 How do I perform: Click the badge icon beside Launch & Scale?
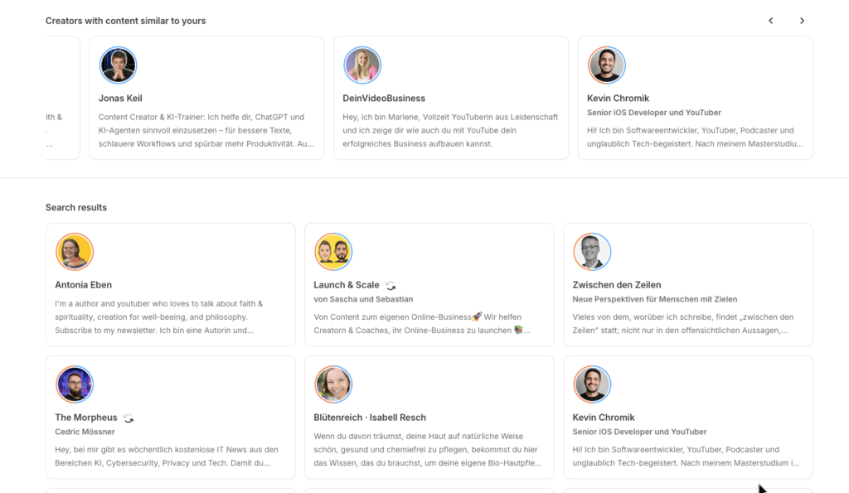point(391,286)
